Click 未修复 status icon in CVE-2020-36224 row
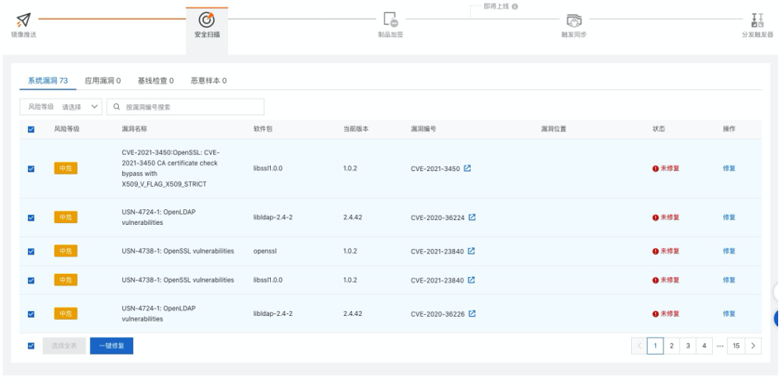779x382 pixels. pos(655,217)
